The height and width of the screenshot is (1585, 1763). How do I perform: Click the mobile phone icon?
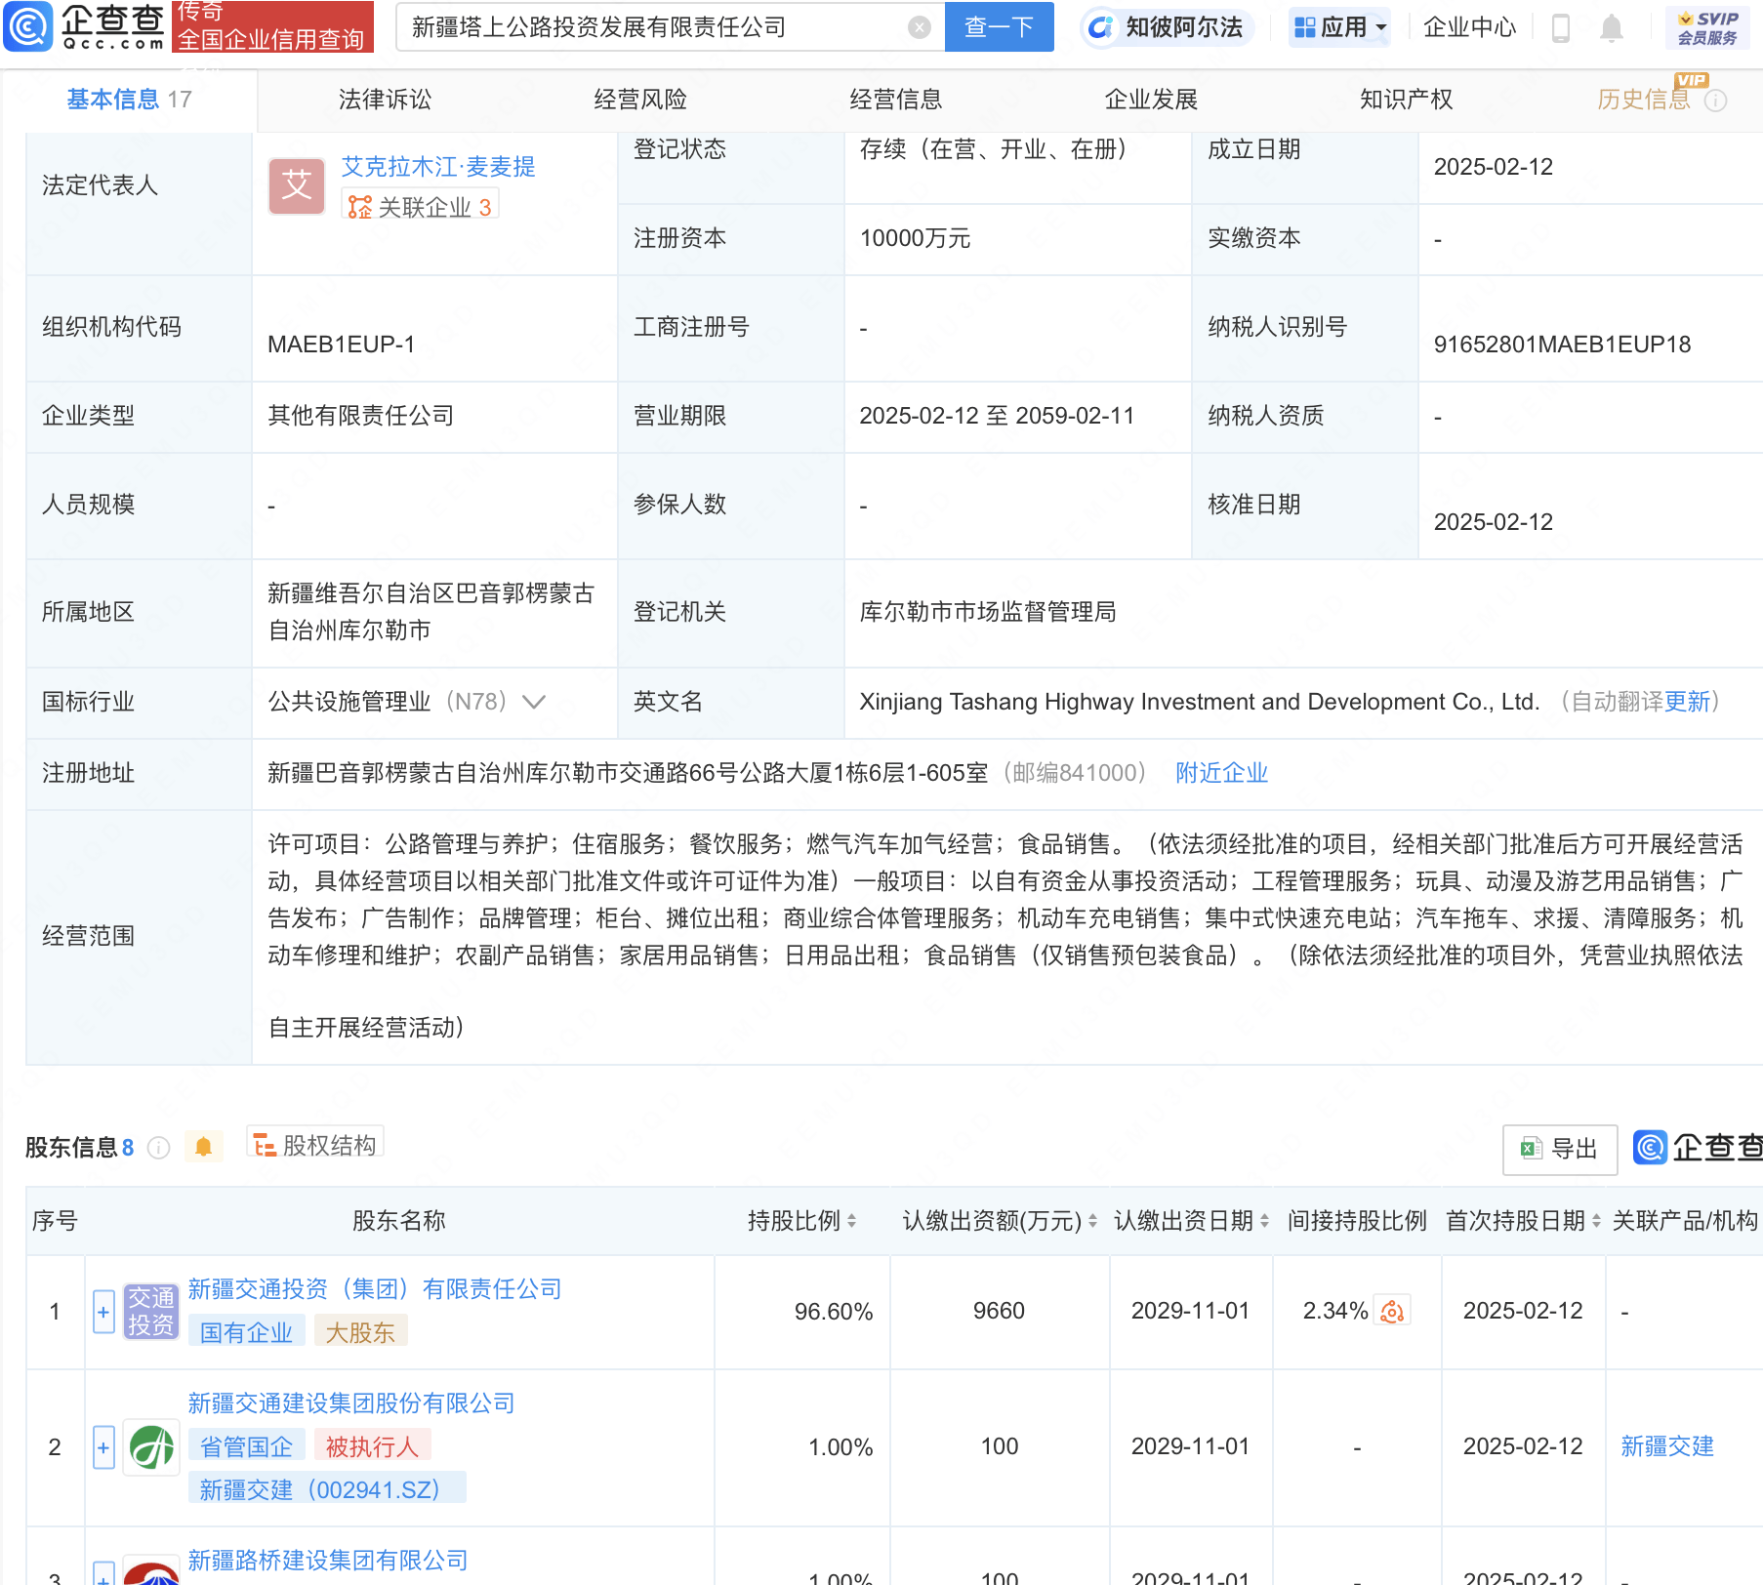(1560, 28)
